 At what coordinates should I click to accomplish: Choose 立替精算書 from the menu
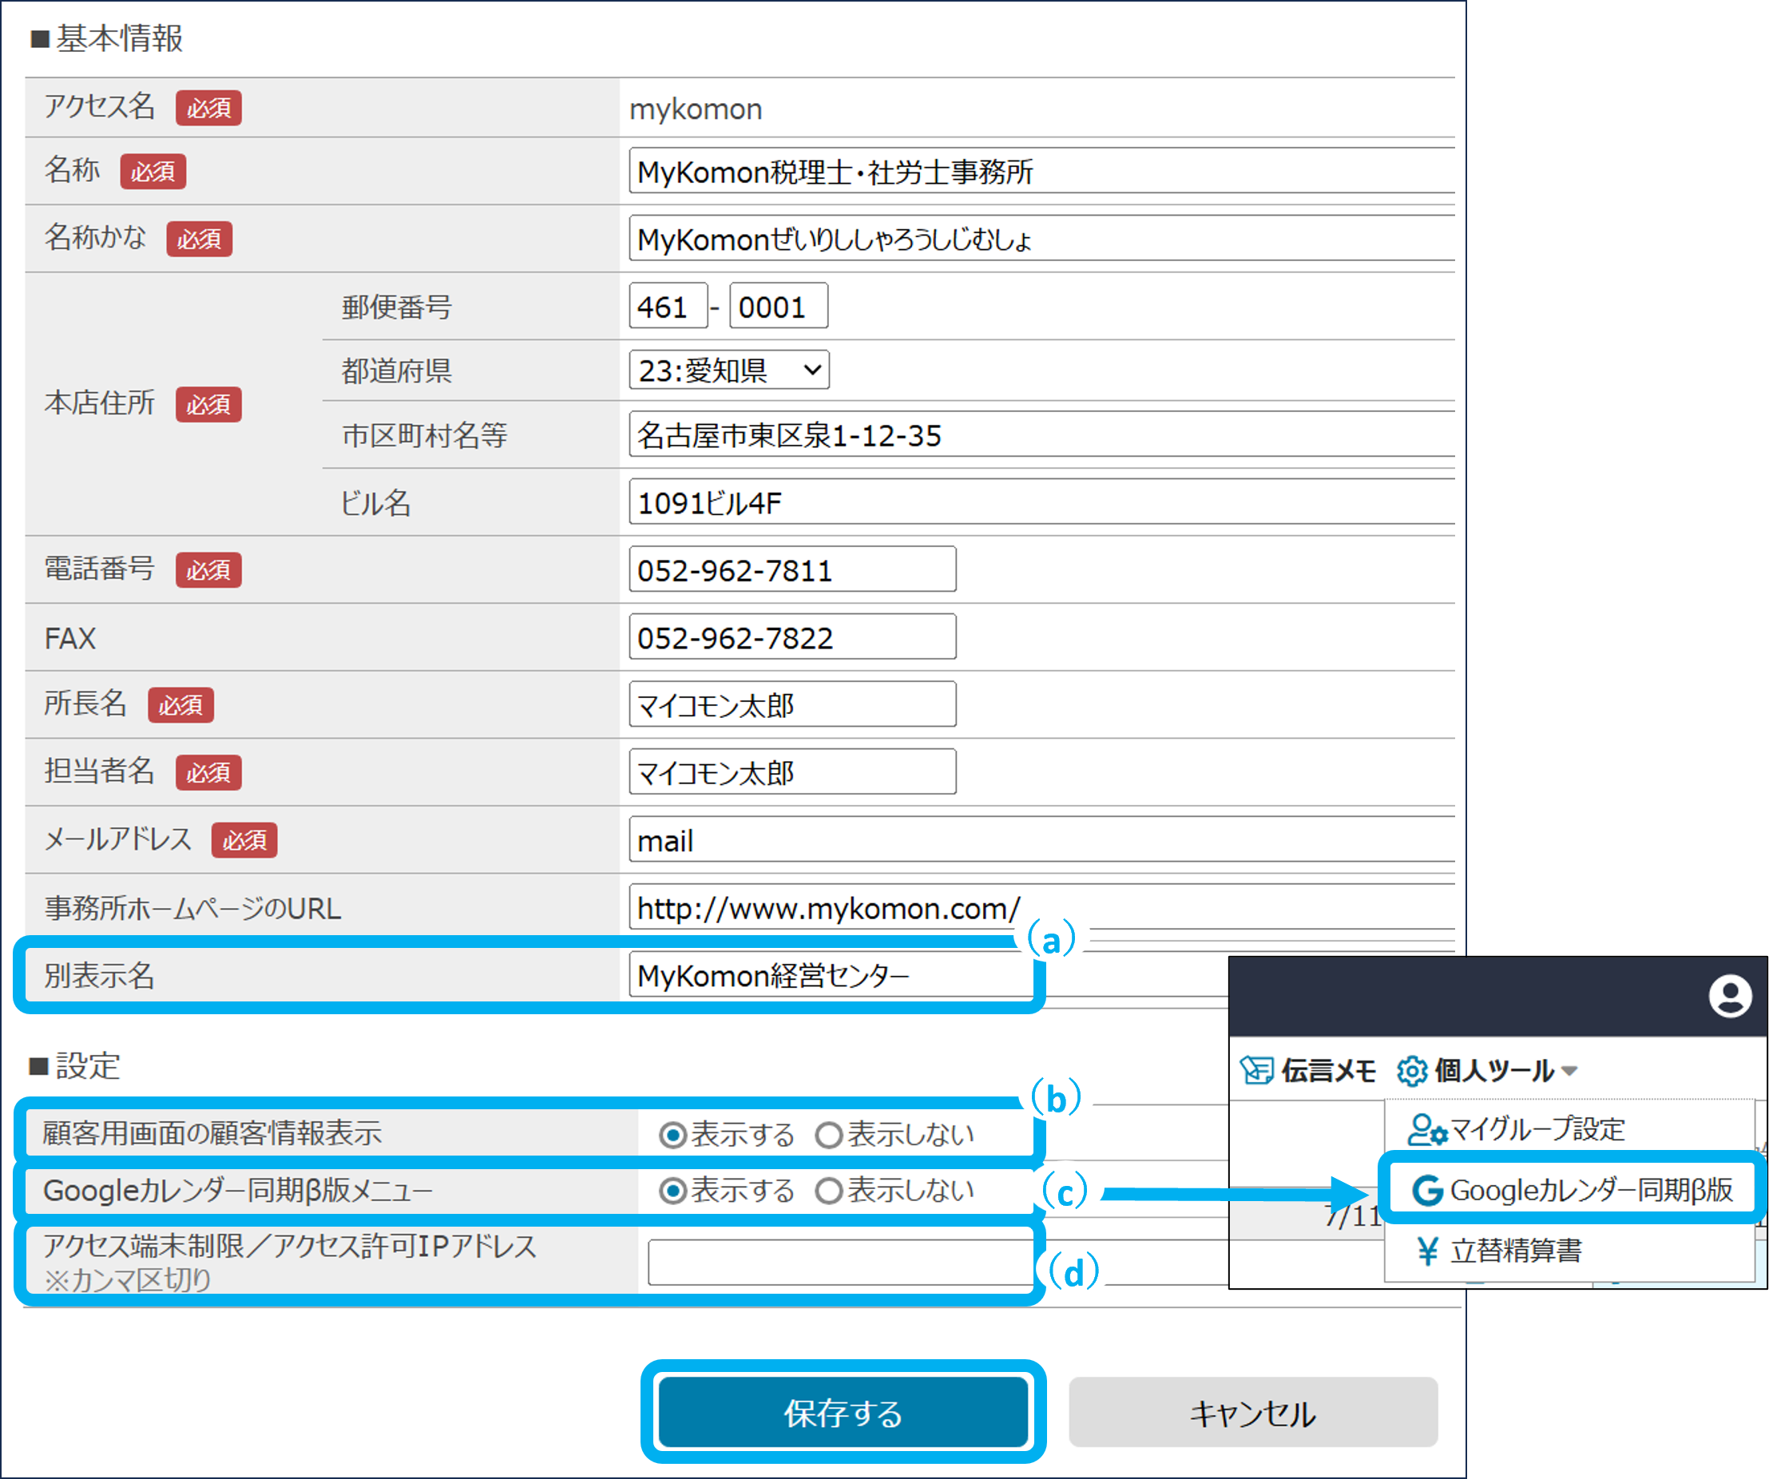pyautogui.click(x=1497, y=1251)
